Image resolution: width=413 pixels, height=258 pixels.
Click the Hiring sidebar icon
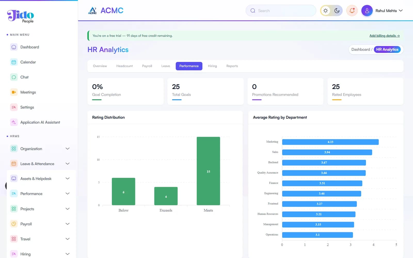coord(14,254)
